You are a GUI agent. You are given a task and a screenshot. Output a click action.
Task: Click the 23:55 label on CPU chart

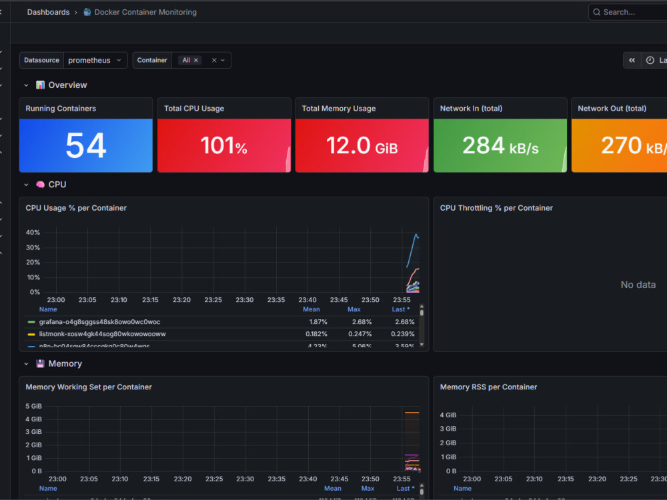[402, 300]
